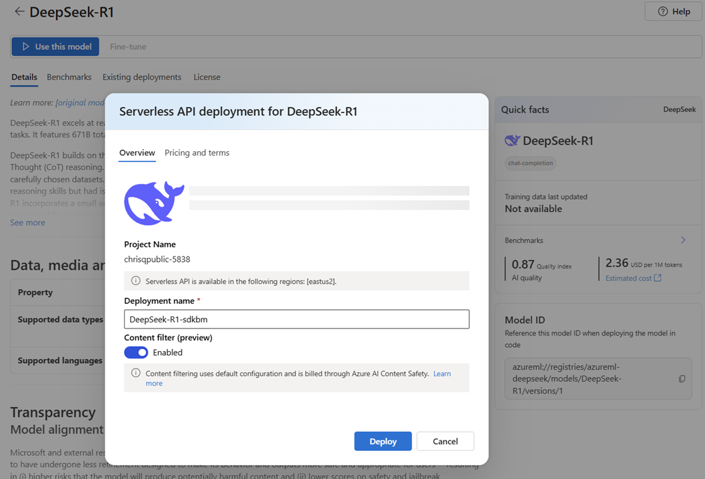Click the Help question mark icon
Screen dimensions: 705x479
coord(663,12)
